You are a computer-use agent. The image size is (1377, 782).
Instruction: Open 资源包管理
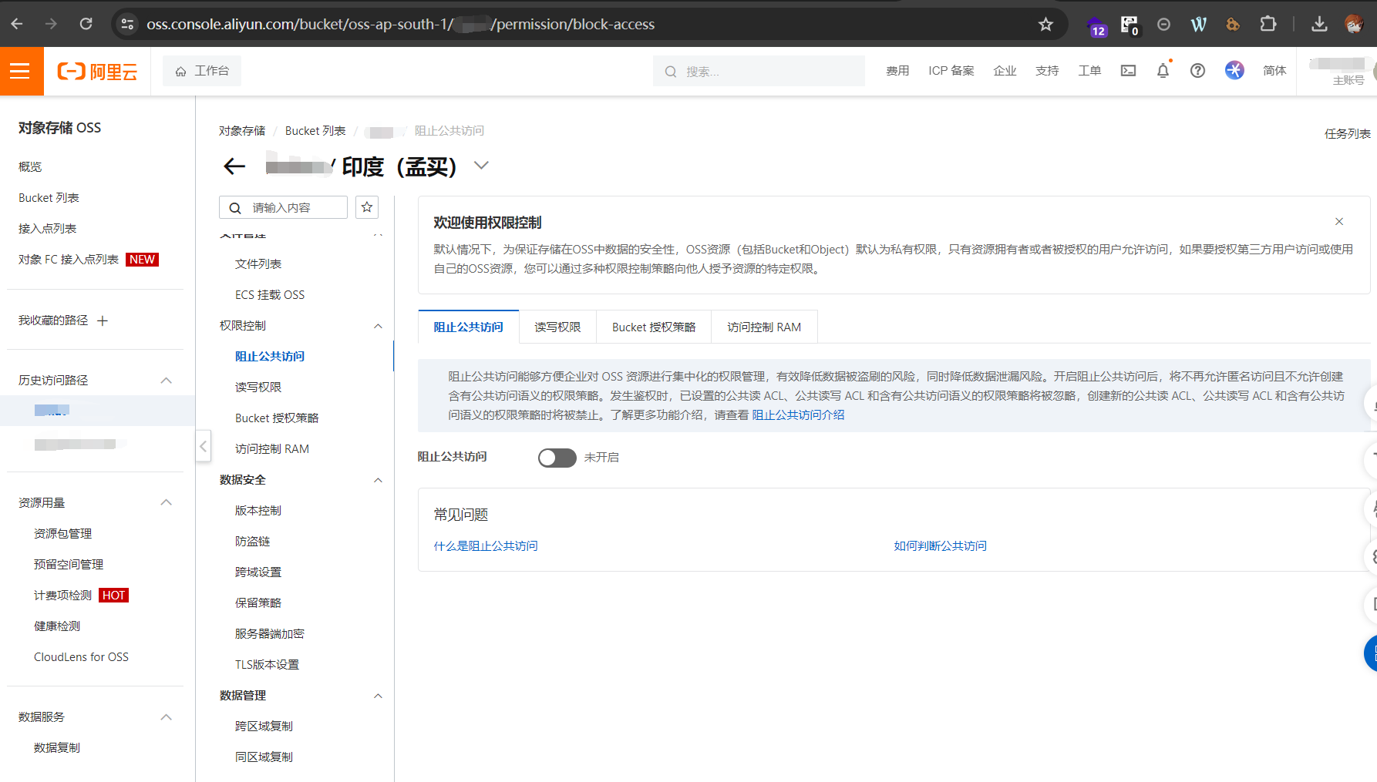(62, 533)
